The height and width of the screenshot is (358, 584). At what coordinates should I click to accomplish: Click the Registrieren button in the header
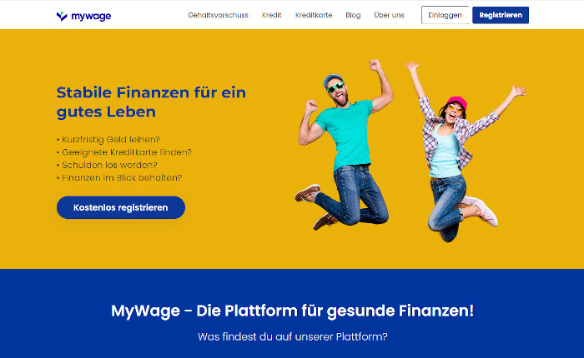[501, 15]
